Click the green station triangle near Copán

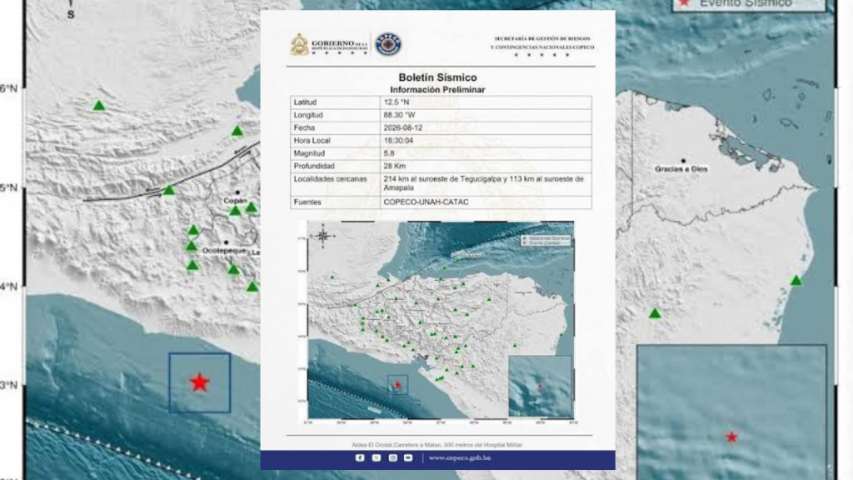coord(234,211)
